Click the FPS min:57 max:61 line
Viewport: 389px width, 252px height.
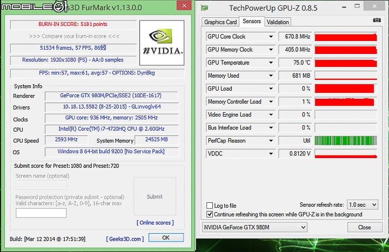[97, 73]
